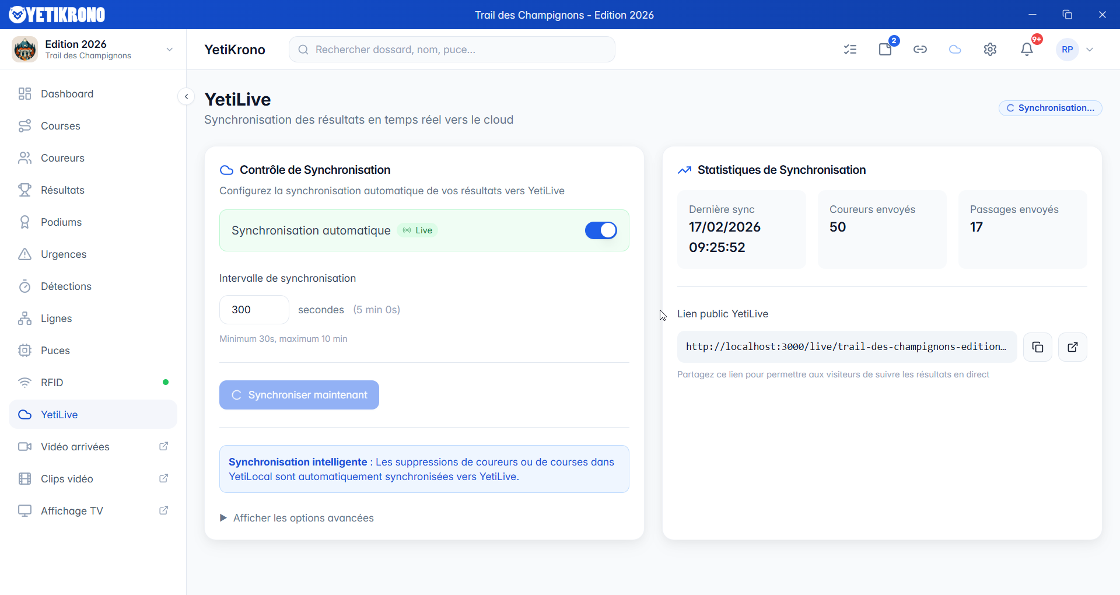Open the YetiLive cloud sync panel from sidebar

[59, 414]
